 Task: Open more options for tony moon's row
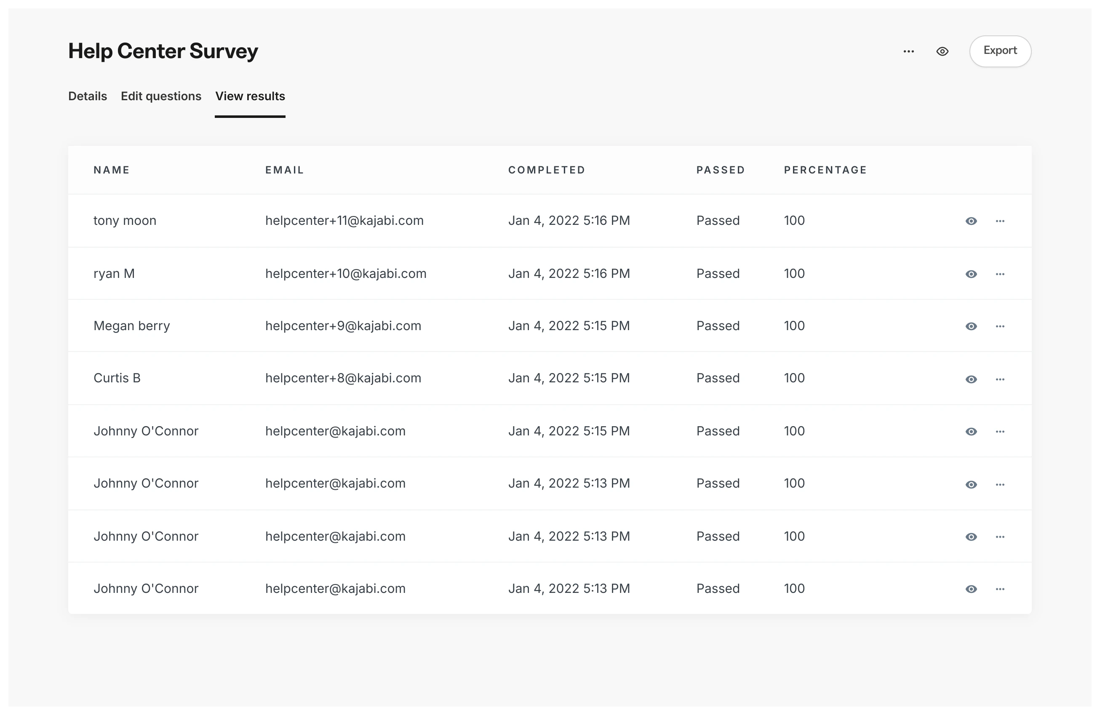coord(1001,221)
